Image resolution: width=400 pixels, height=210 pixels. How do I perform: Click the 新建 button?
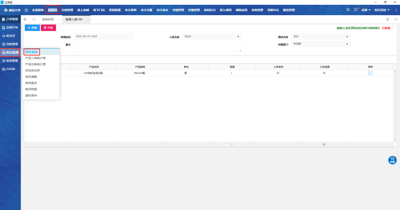click(x=32, y=28)
